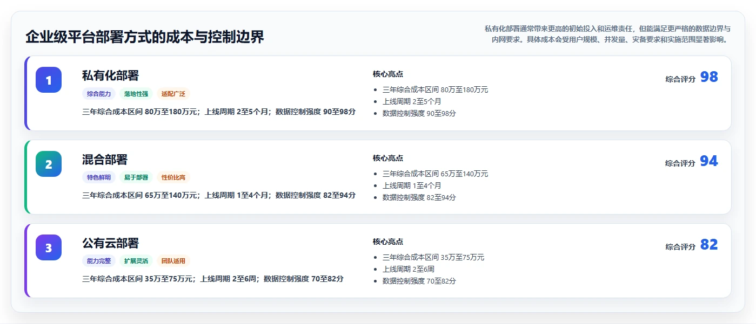Click bullet 三年综合成本区间 35万至75万元

click(x=433, y=258)
